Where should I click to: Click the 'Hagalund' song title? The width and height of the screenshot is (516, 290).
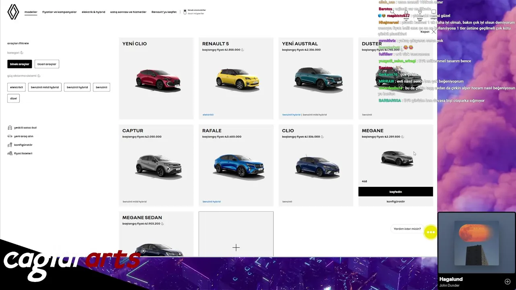point(451,279)
